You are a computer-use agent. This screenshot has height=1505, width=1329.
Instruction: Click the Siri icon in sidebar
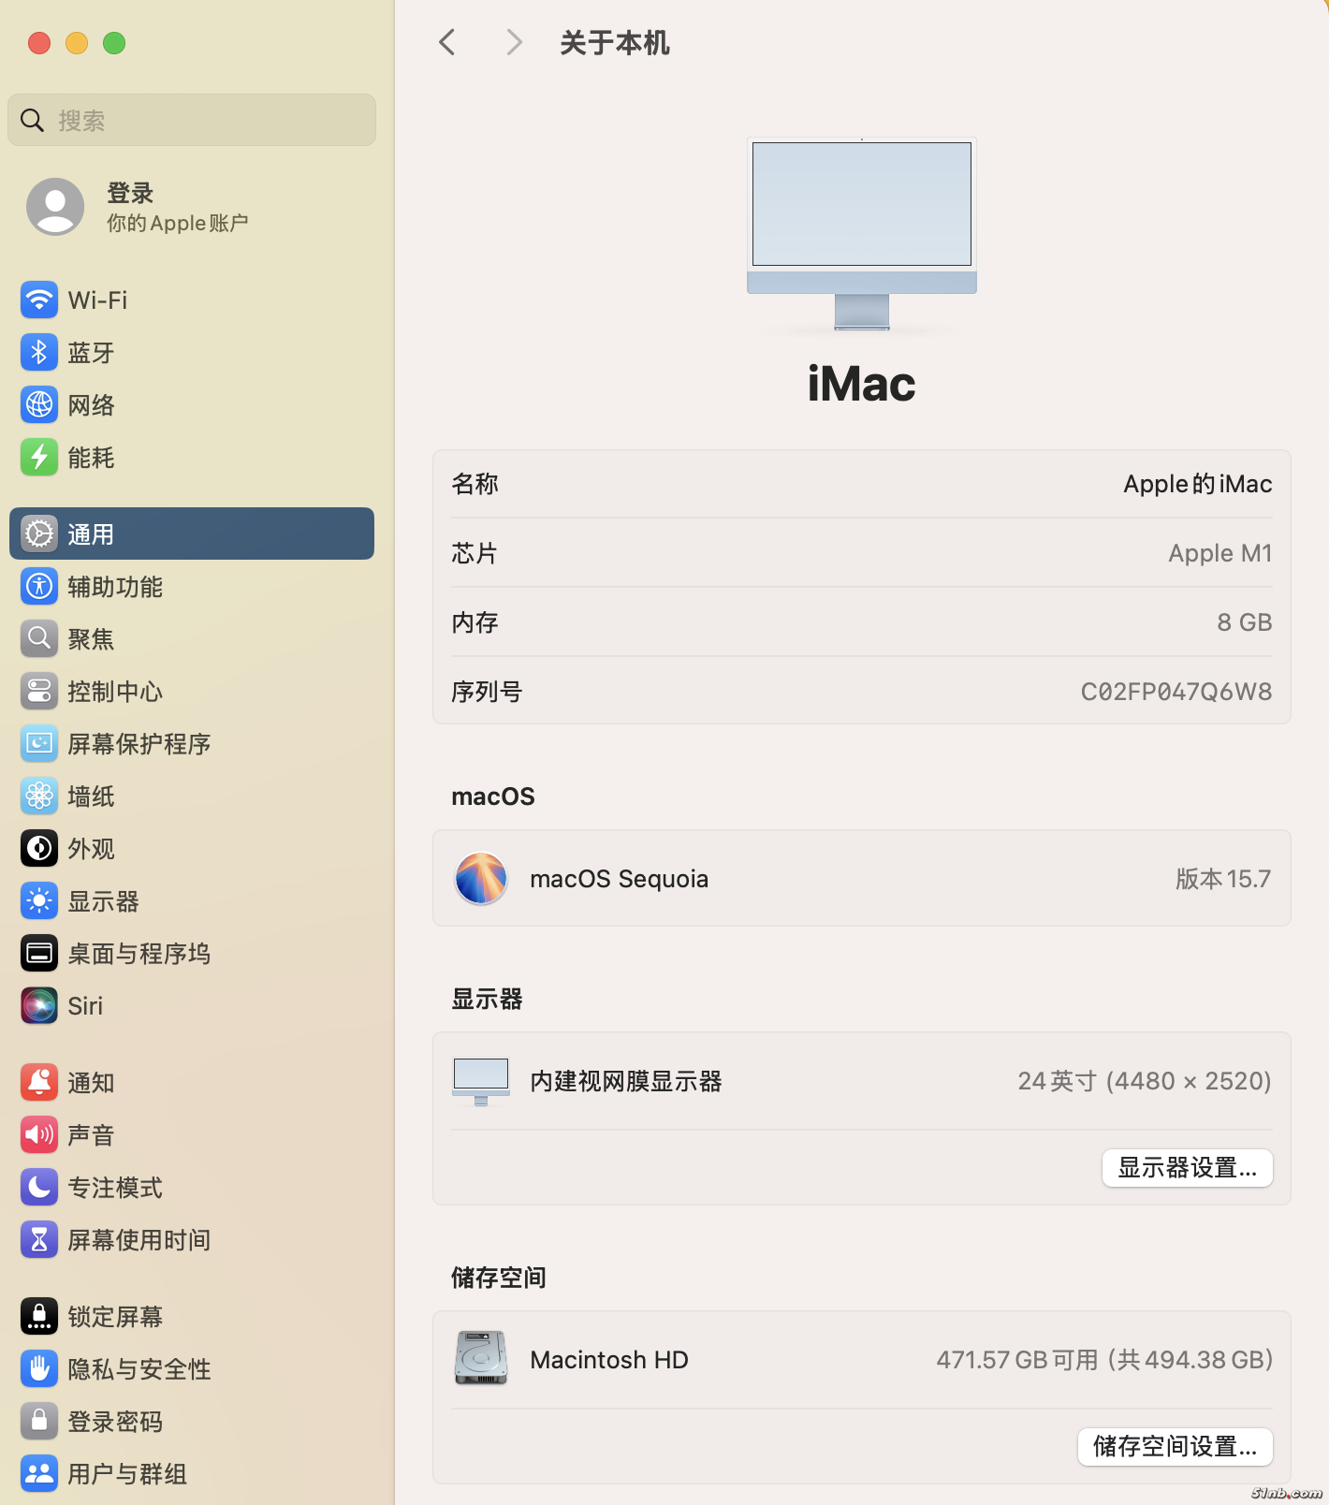tap(39, 1006)
